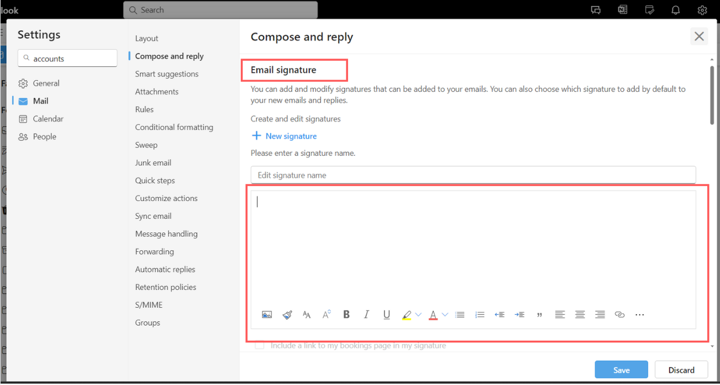Viewport: 720px width, 385px height.
Task: Apply the yellow highlight color
Action: point(407,315)
